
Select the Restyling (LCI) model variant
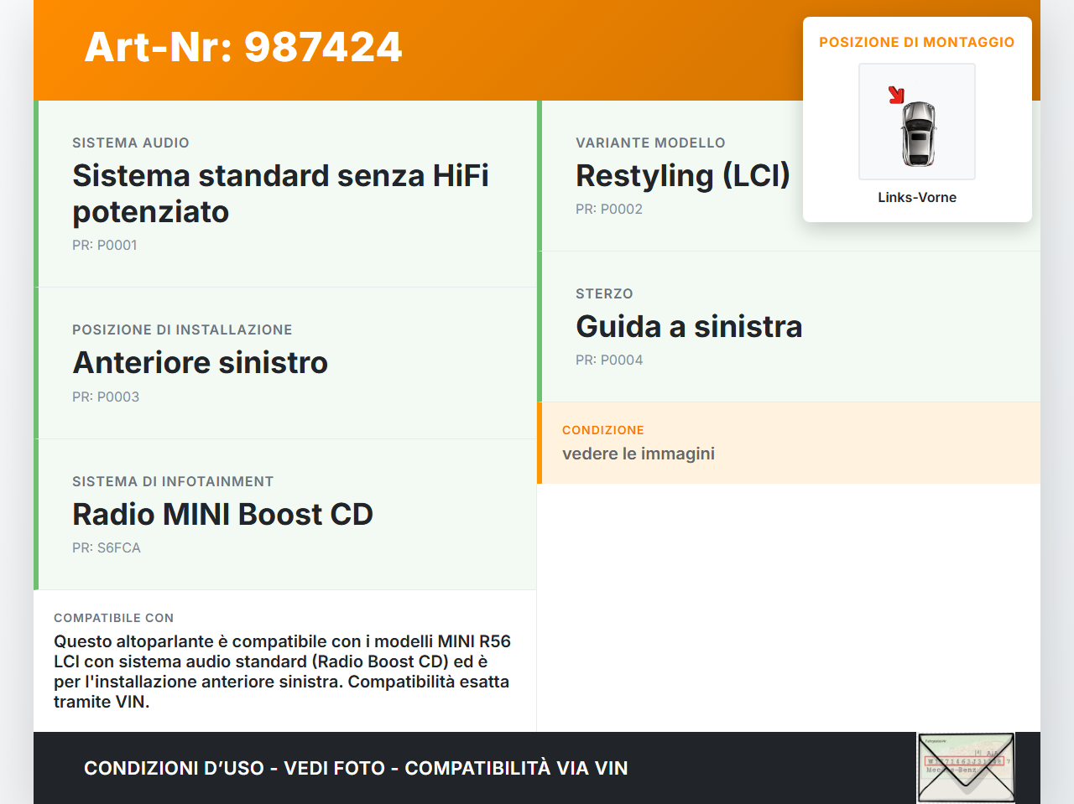tap(682, 176)
